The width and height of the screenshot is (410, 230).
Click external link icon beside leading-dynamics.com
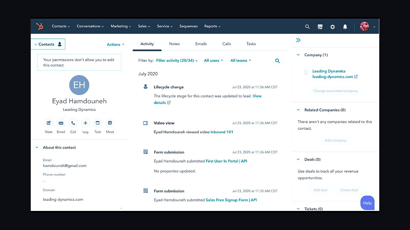tap(356, 77)
